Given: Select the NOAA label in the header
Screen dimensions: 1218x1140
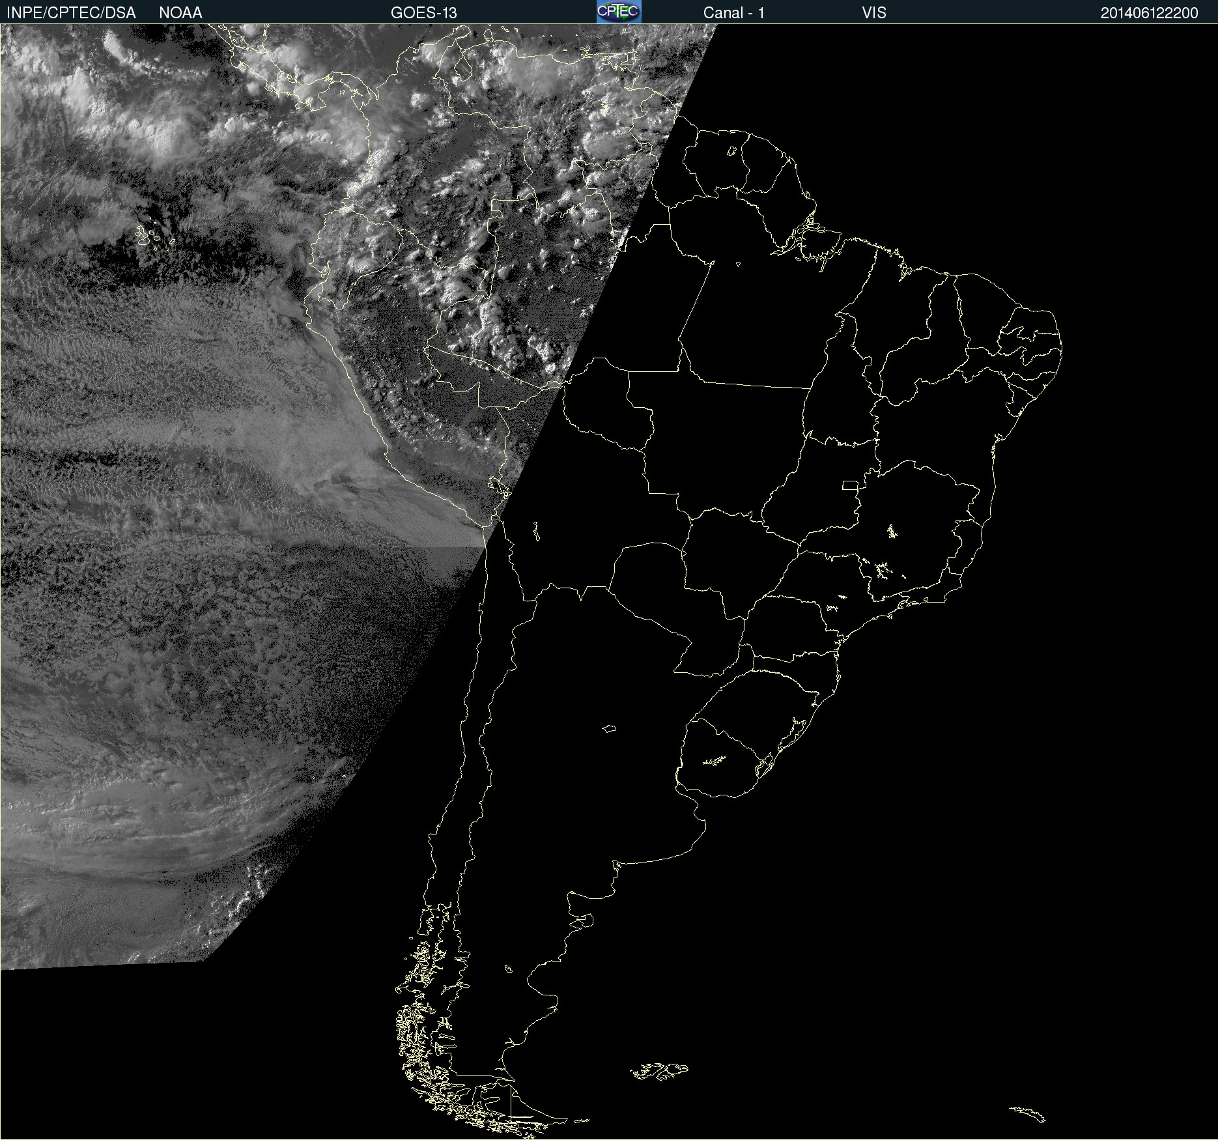Looking at the screenshot, I should [x=180, y=13].
